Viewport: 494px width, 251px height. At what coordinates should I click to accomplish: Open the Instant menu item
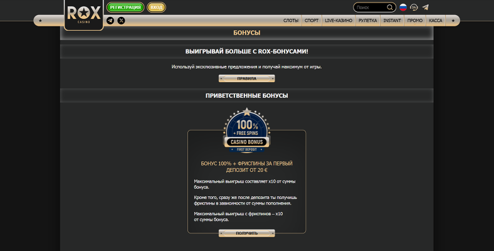[x=392, y=21]
